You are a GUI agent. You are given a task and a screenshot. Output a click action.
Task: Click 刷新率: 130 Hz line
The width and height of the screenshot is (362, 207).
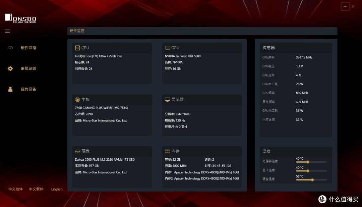(x=175, y=120)
